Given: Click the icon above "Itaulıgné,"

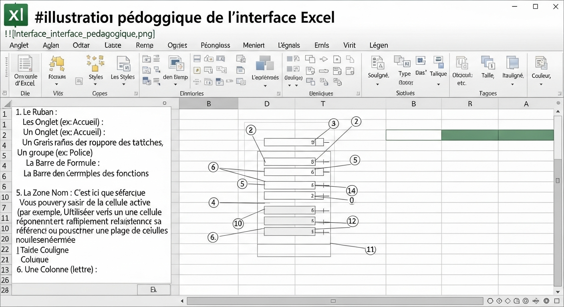Looking at the screenshot, I should (513, 63).
